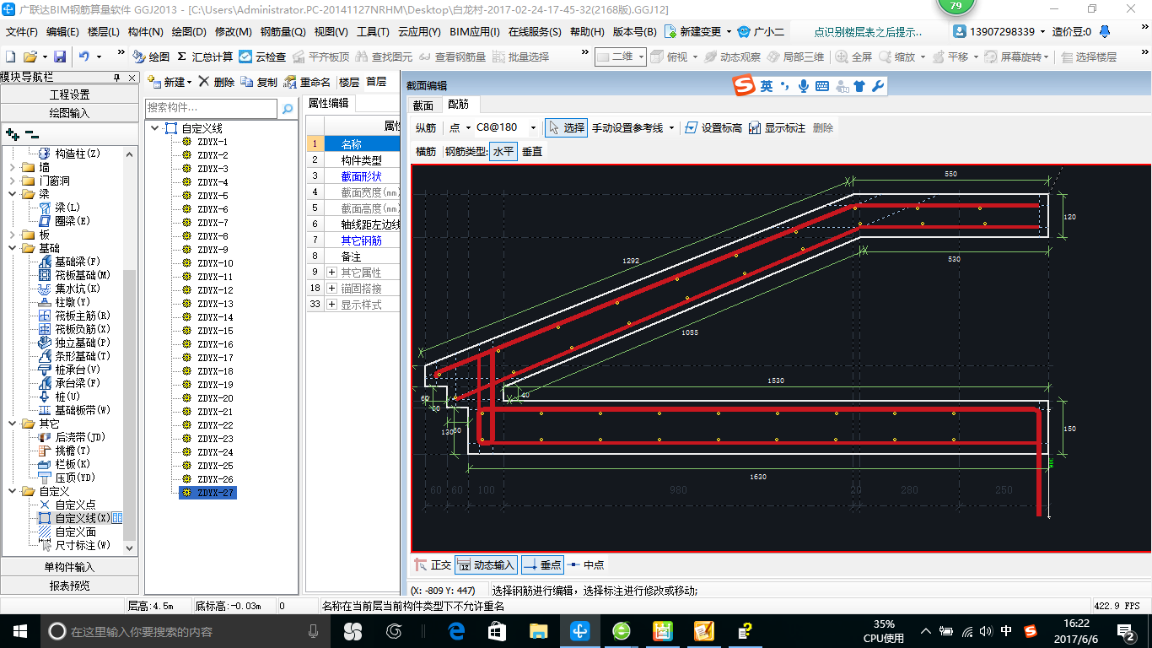1152x648 pixels.
Task: Open 帮助(H) menu
Action: (587, 32)
